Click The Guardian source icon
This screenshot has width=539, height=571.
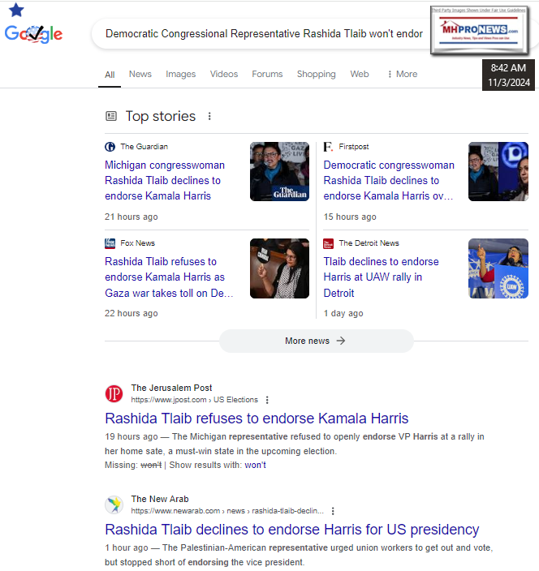coord(110,147)
